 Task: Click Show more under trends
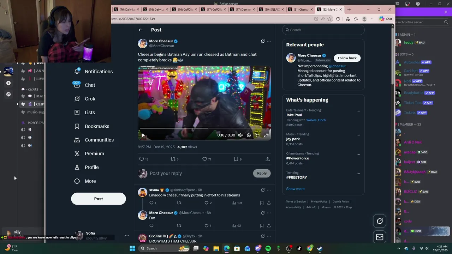295,189
